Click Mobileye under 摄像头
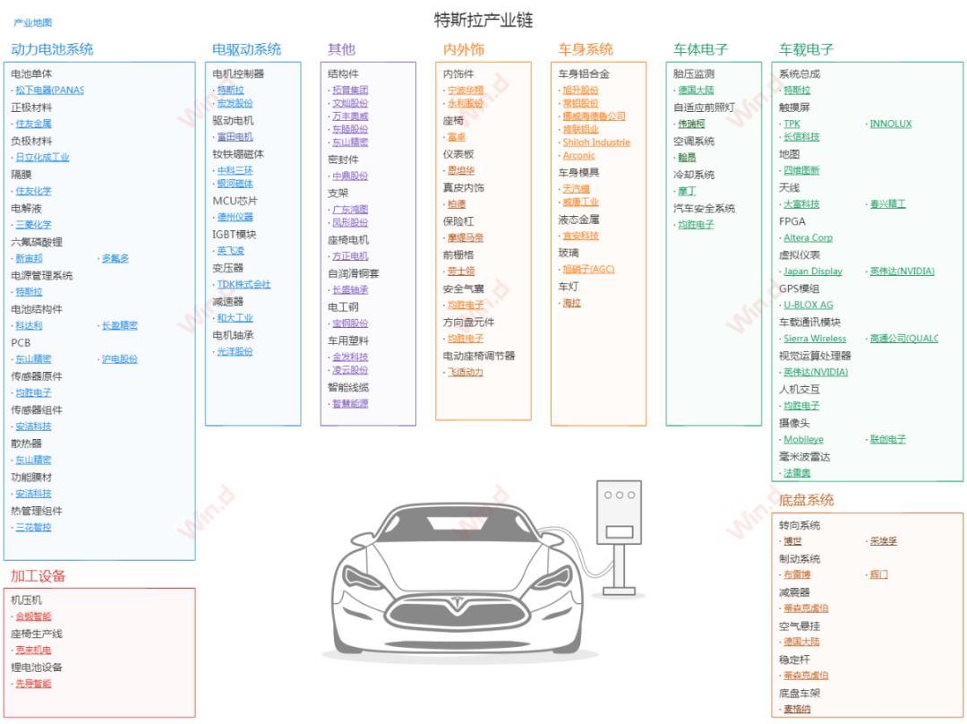The width and height of the screenshot is (967, 724). tap(803, 439)
